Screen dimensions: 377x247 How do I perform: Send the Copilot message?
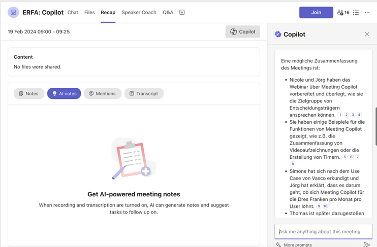click(x=367, y=244)
